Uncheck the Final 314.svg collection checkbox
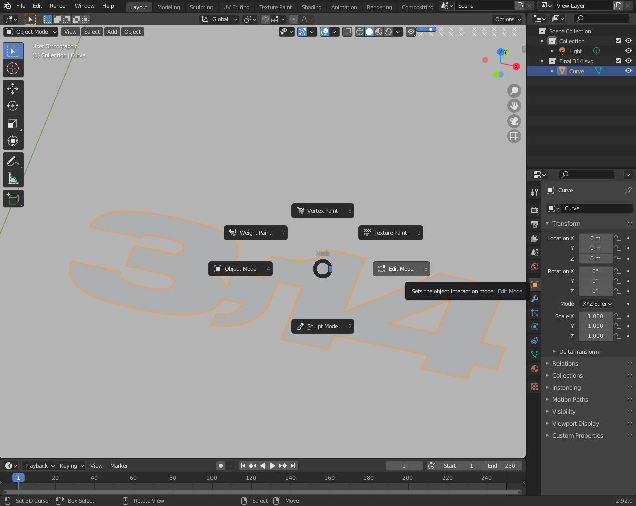Image resolution: width=636 pixels, height=506 pixels. coord(618,61)
